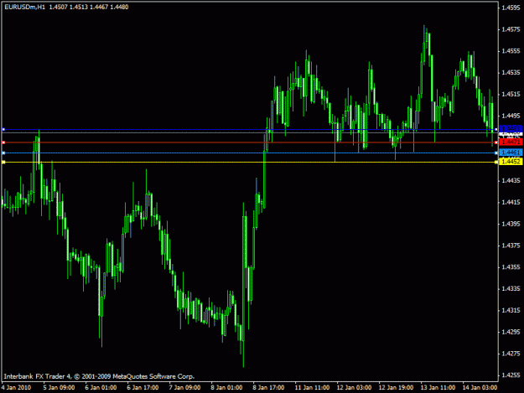Click the 1.4575 price axis label
Screen dimensions: 524x393
511,29
